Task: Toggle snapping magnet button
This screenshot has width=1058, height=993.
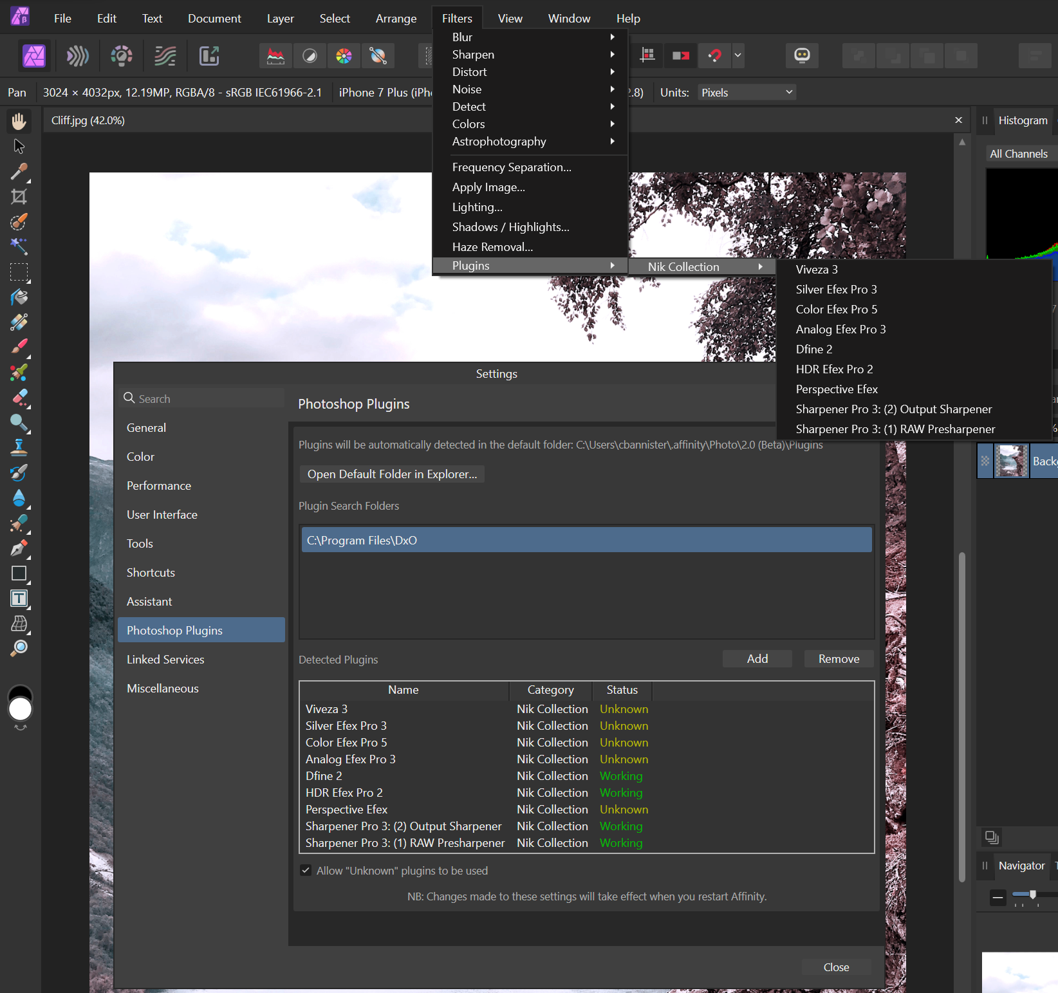Action: [714, 55]
